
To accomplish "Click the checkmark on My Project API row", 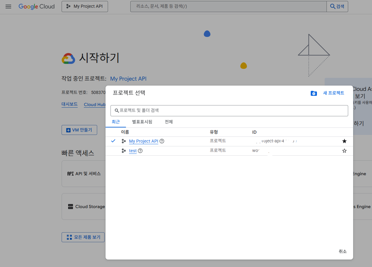I will [113, 141].
